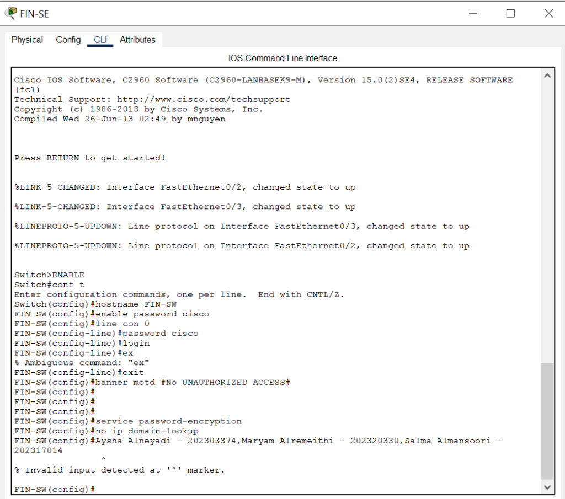Viewport: 565px width, 499px height.
Task: Click the 'service password-encryption' line
Action: point(127,421)
